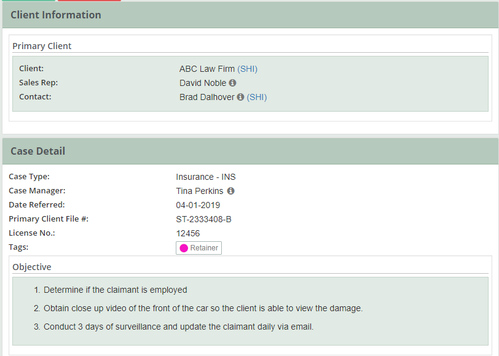Select the Retainer tag
The image size is (499, 356).
(199, 248)
